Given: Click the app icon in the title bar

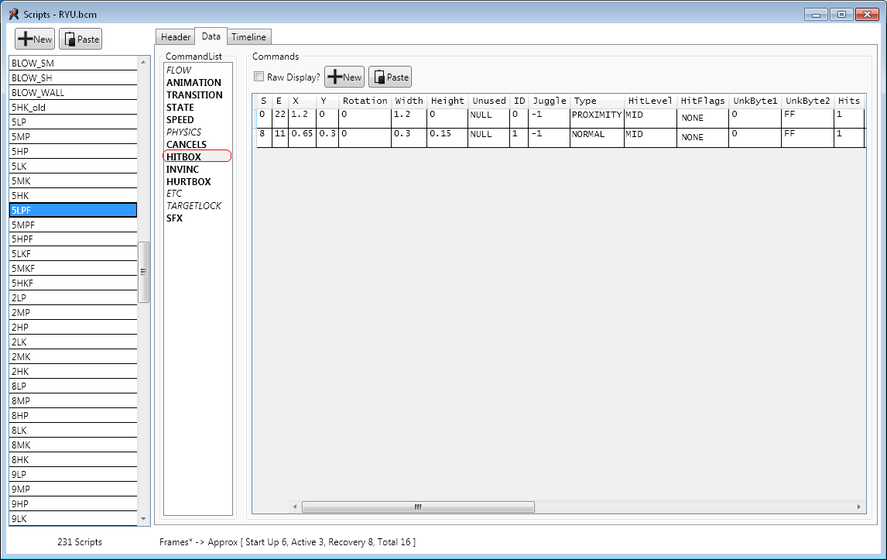Looking at the screenshot, I should (13, 14).
